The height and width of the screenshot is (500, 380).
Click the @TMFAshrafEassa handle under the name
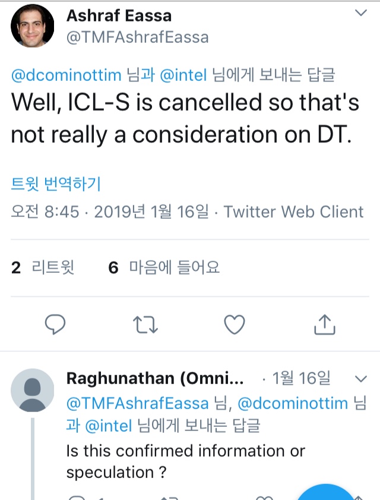138,38
